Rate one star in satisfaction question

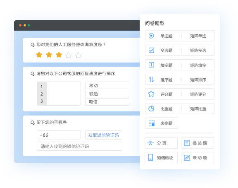coord(39,55)
